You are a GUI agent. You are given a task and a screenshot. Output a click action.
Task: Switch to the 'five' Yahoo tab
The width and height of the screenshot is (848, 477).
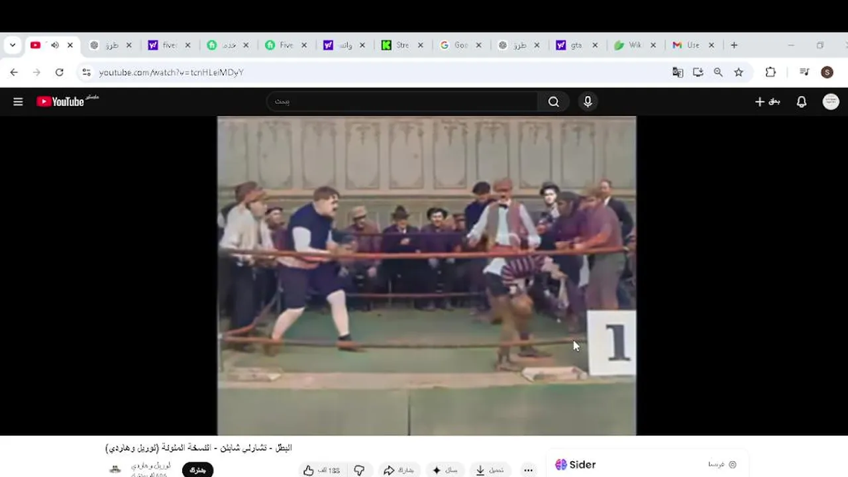coord(162,45)
